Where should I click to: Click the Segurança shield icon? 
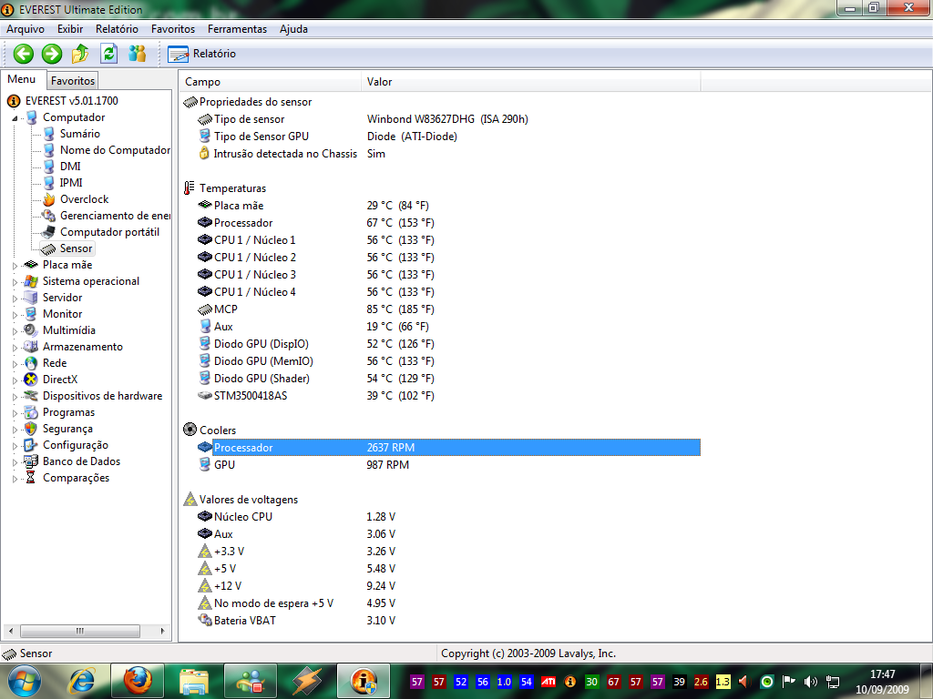(31, 429)
